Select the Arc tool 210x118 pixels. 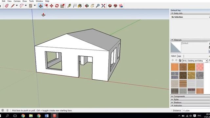point(21,6)
